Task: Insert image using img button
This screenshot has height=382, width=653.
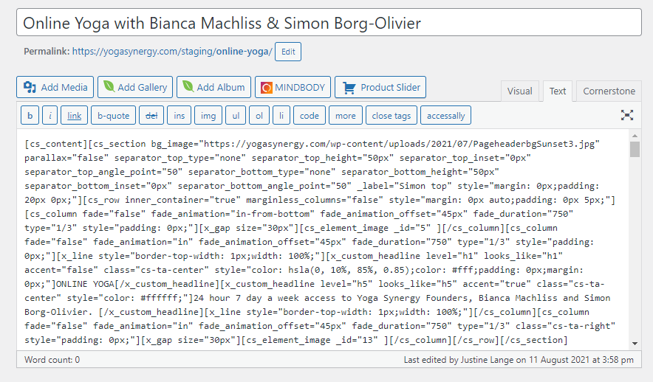Action: [x=209, y=116]
